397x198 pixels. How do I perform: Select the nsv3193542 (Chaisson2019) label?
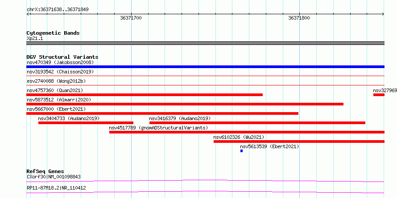point(60,72)
